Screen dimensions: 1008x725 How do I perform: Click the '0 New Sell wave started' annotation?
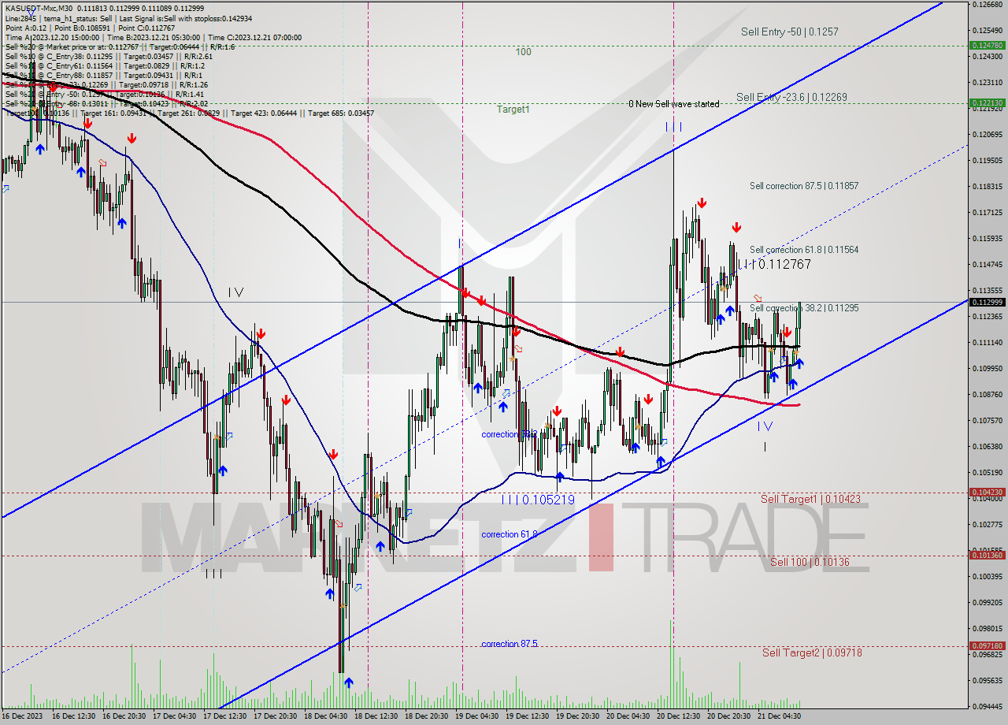[x=673, y=104]
